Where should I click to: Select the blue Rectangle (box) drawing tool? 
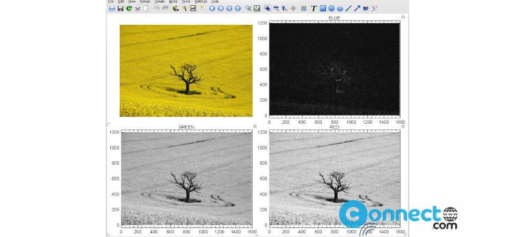coord(323,8)
